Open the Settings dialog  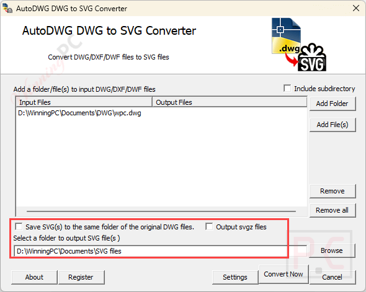coord(235,277)
